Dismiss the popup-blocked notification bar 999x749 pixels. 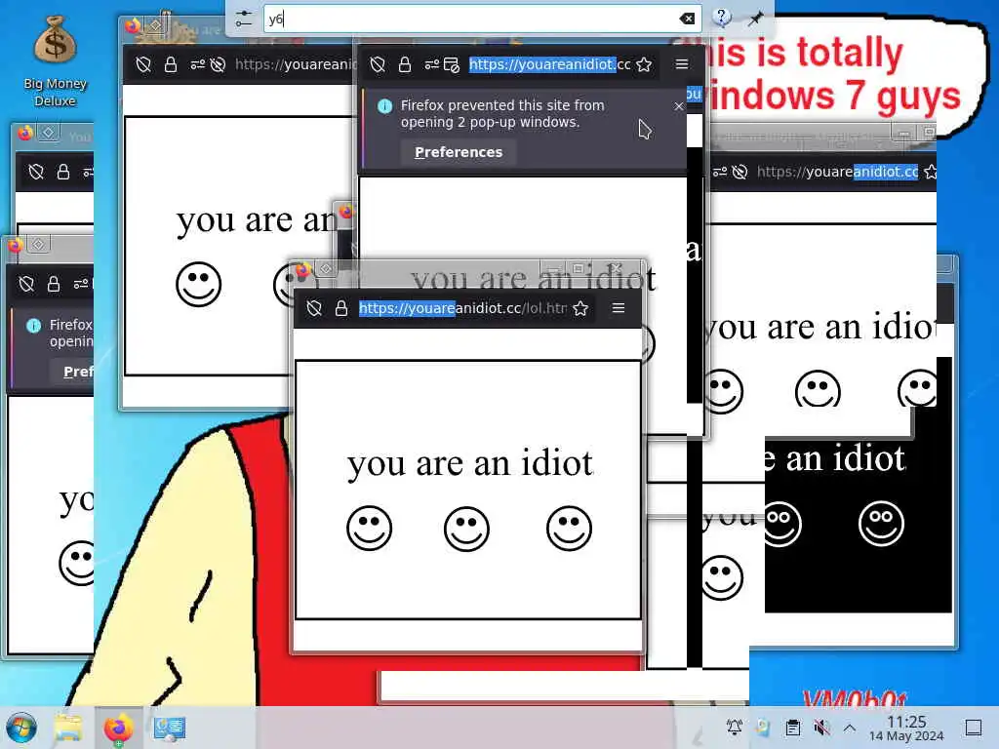click(x=679, y=105)
